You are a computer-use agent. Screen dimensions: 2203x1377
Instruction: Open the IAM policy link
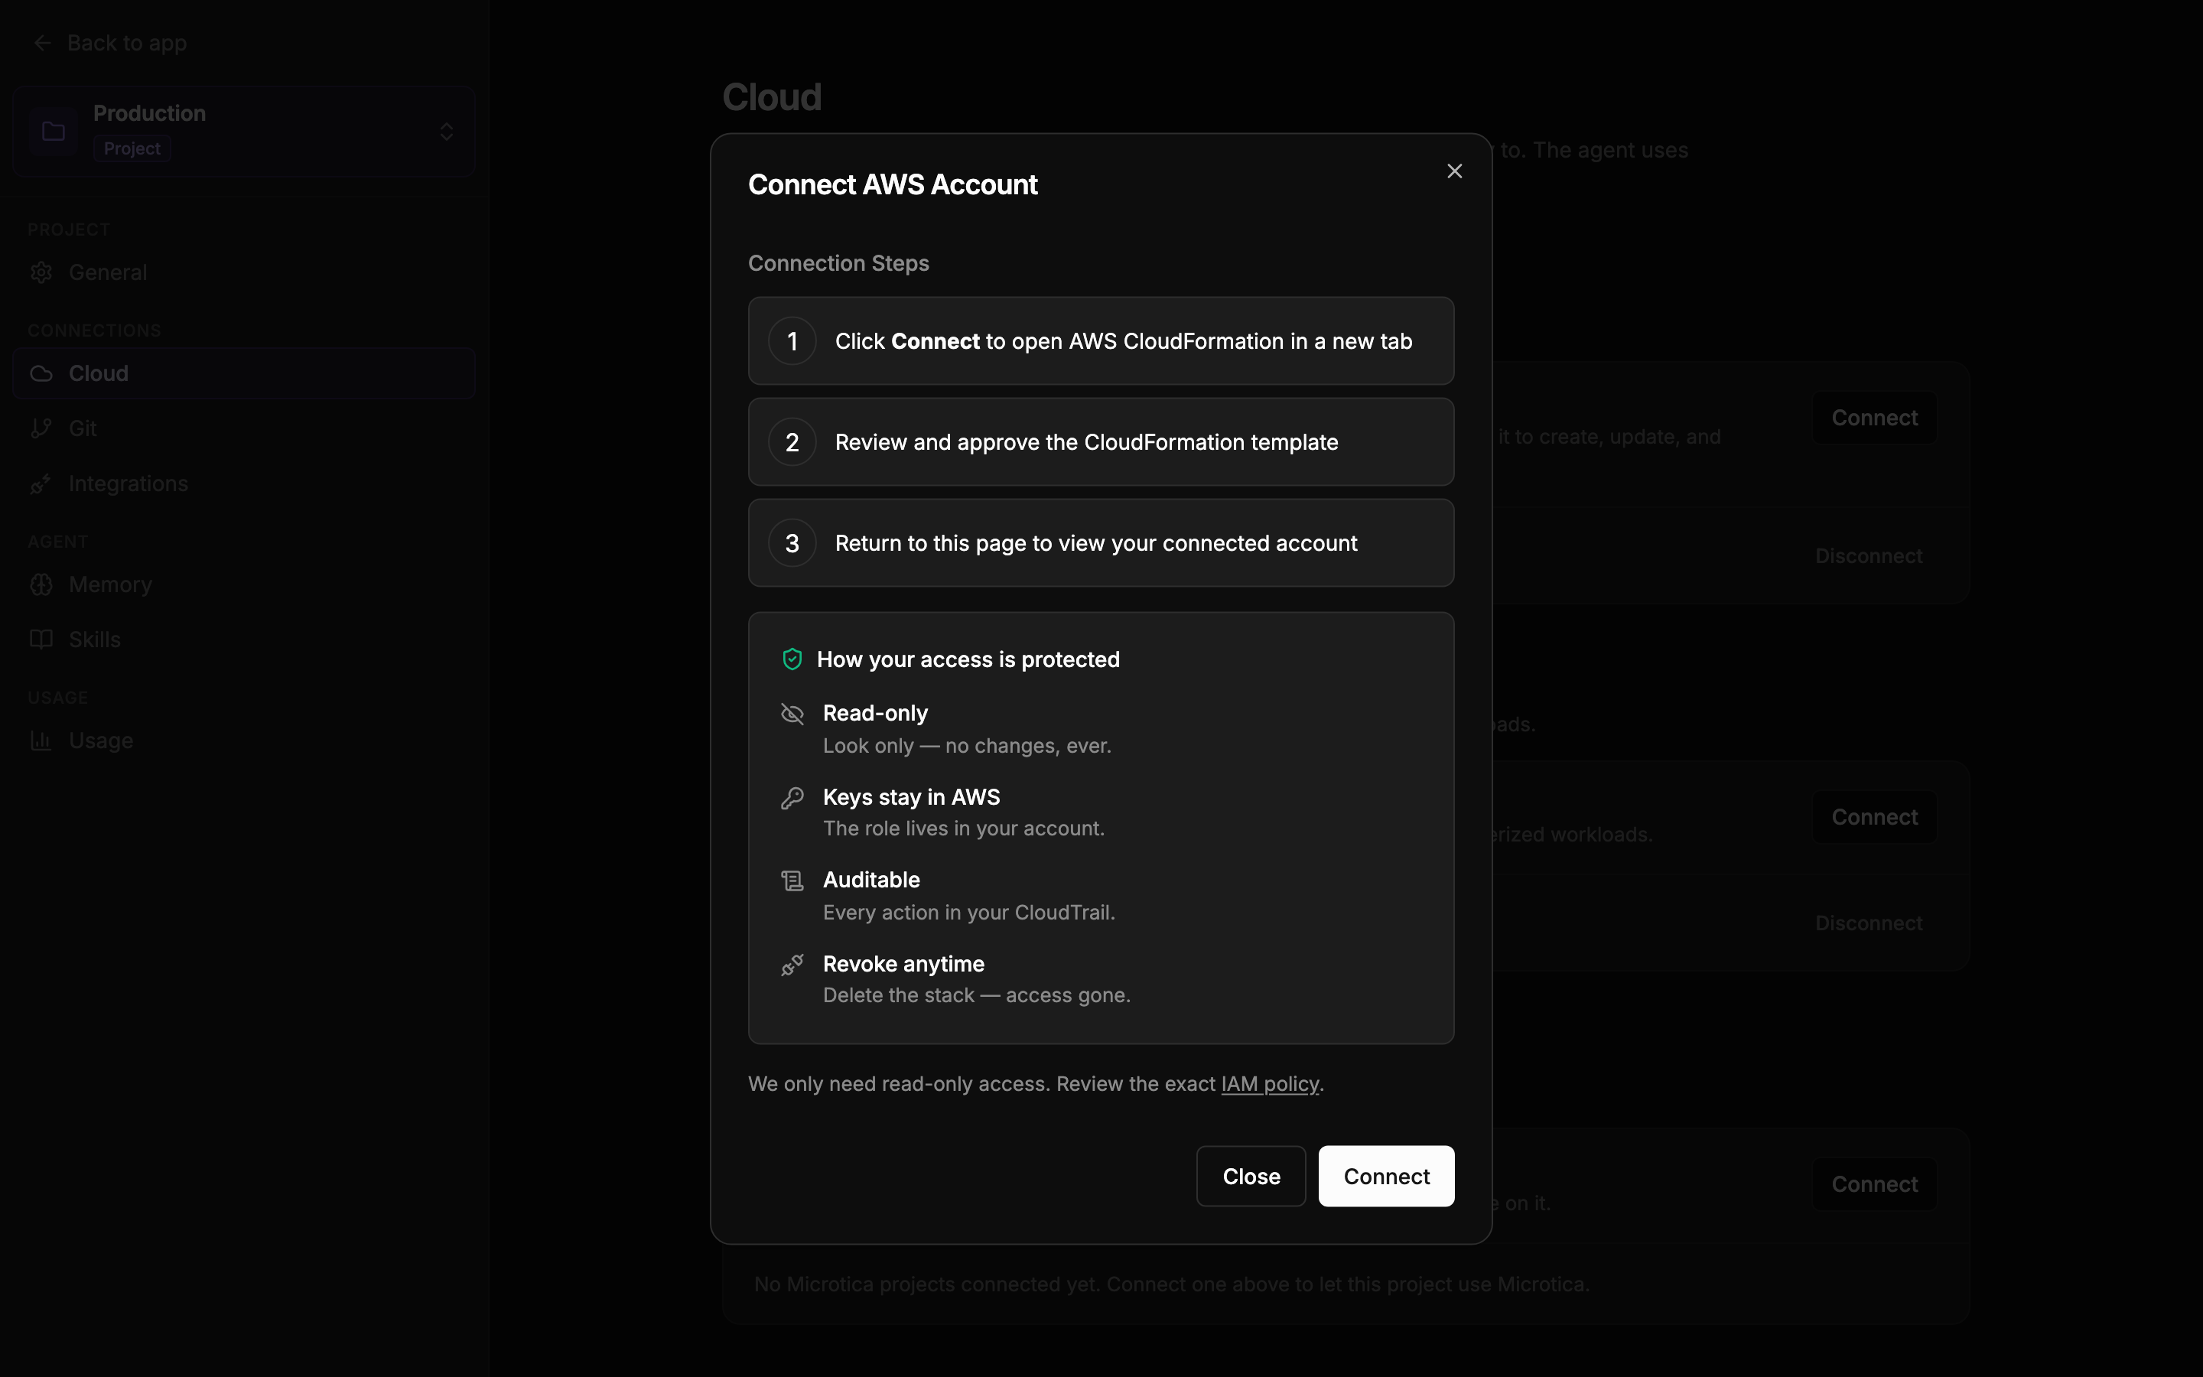(x=1269, y=1084)
